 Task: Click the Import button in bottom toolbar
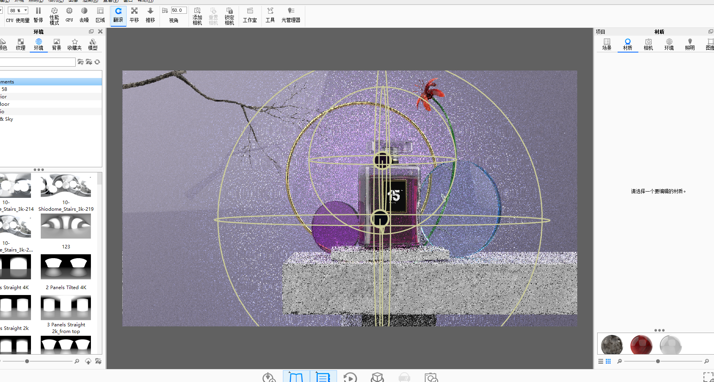[269, 377]
